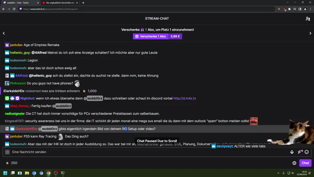Open the Windows Start menu
This screenshot has width=314, height=177.
(x=5, y=173)
